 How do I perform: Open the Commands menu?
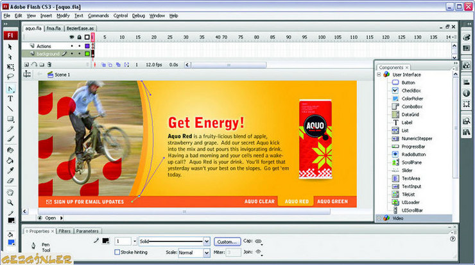[98, 16]
